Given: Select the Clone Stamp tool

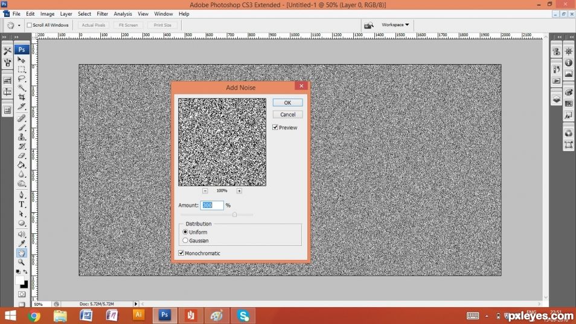Looking at the screenshot, I should [x=22, y=137].
